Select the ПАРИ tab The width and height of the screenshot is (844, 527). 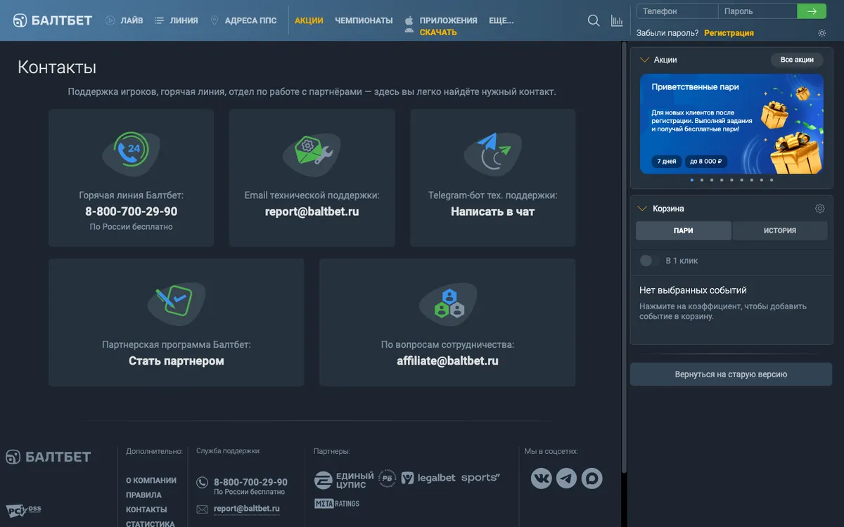684,230
